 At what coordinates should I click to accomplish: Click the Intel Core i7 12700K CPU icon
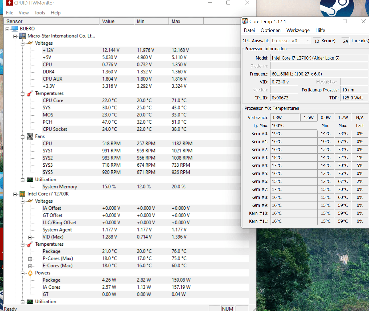tap(22, 194)
